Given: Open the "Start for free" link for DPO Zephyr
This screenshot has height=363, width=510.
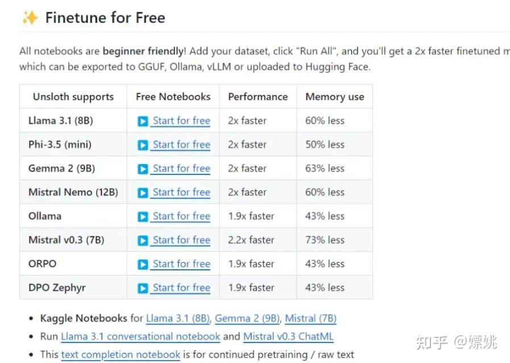Looking at the screenshot, I should (181, 288).
